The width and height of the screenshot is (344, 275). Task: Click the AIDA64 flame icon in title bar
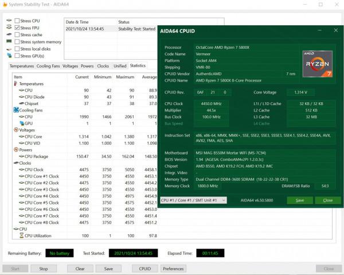pyautogui.click(x=5, y=5)
